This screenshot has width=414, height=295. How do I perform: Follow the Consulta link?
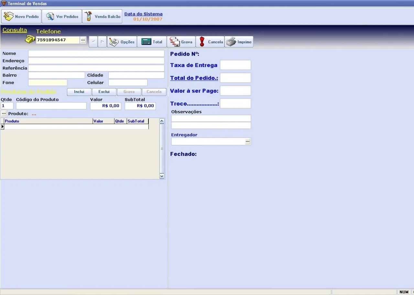point(15,30)
